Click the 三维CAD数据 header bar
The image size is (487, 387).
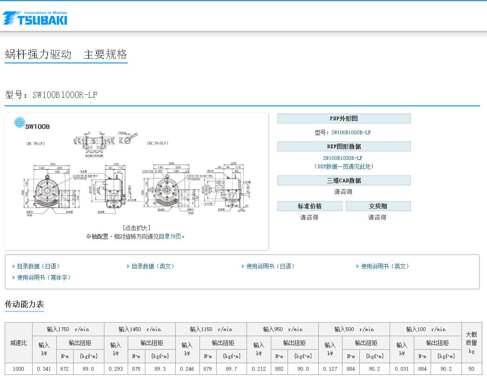tap(343, 180)
